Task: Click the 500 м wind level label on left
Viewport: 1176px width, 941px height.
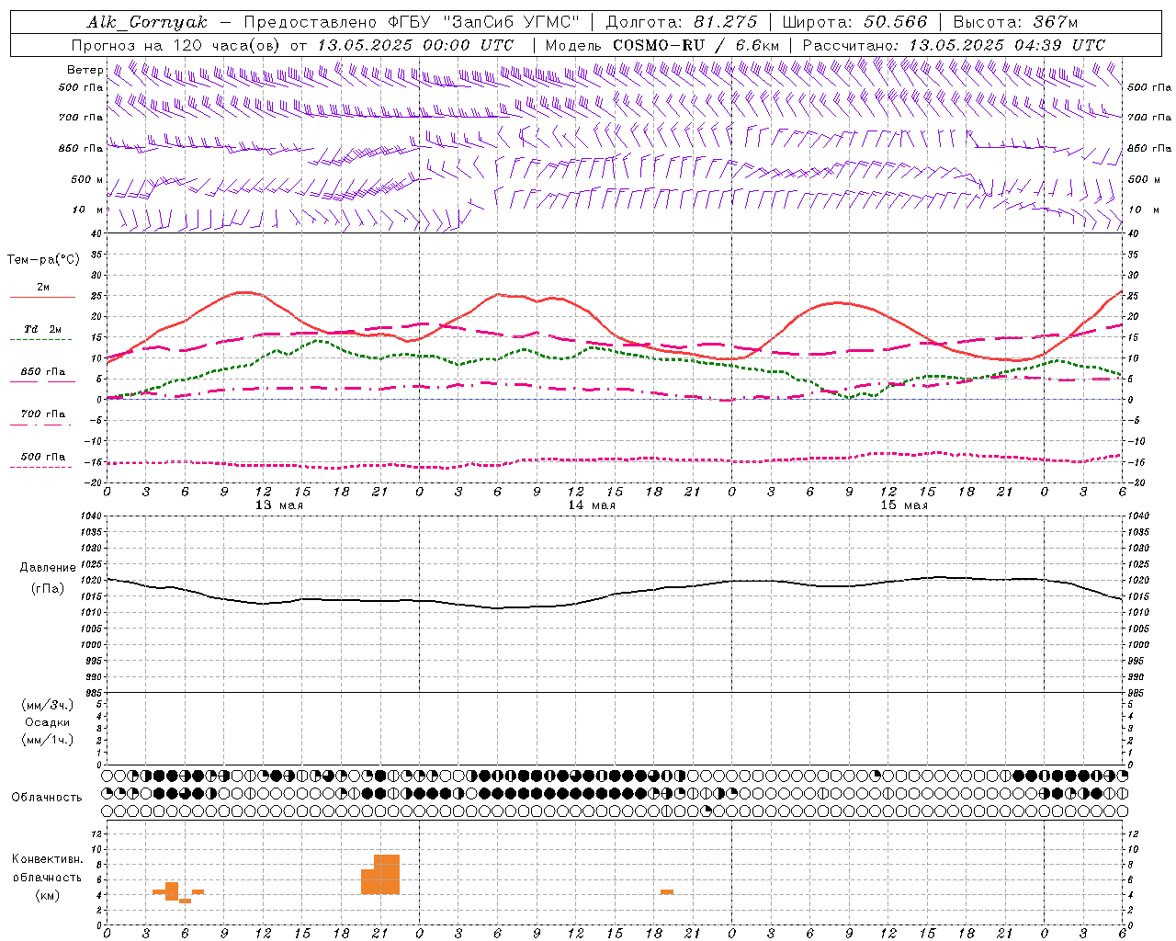Action: tap(87, 180)
